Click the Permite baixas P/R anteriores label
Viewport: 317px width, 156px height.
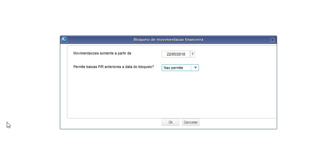(114, 67)
